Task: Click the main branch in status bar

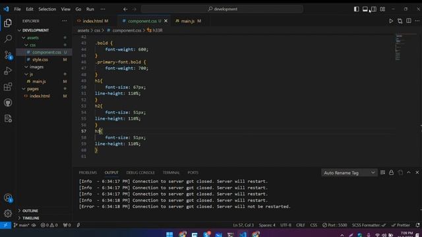Action: point(21,225)
